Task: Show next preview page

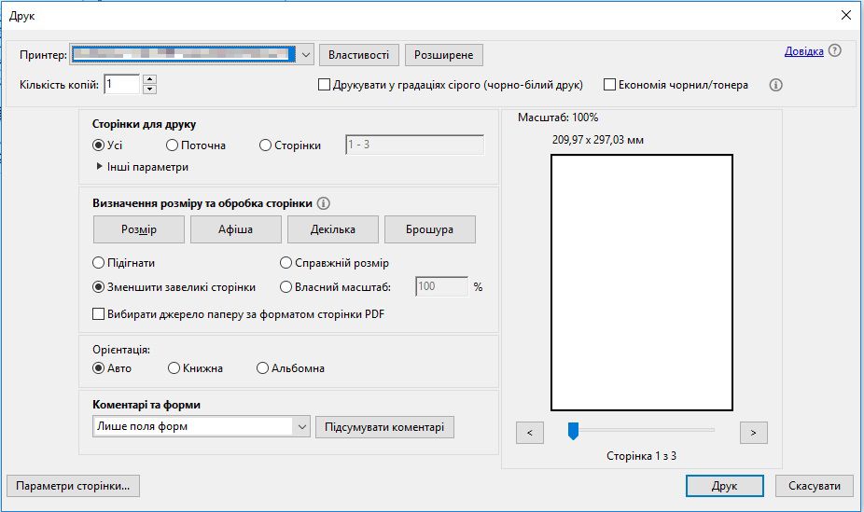Action: pos(754,433)
